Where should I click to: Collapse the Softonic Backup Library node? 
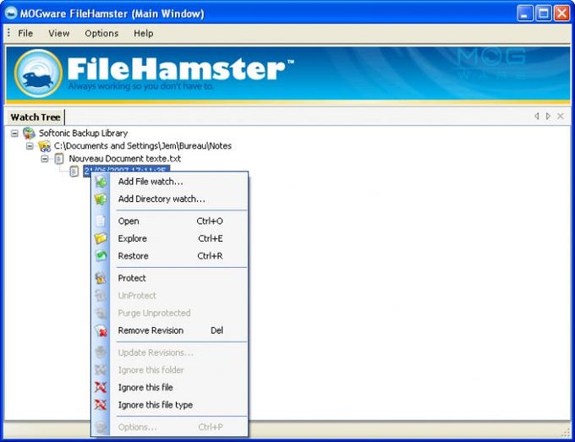14,134
